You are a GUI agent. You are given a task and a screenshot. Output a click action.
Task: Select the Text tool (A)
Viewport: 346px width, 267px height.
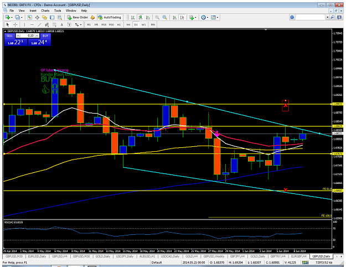click(62, 25)
